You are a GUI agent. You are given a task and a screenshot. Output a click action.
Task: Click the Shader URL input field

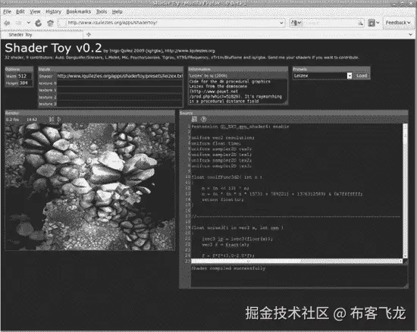click(x=120, y=76)
